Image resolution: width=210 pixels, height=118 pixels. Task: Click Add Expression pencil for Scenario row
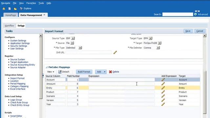coord(163,96)
